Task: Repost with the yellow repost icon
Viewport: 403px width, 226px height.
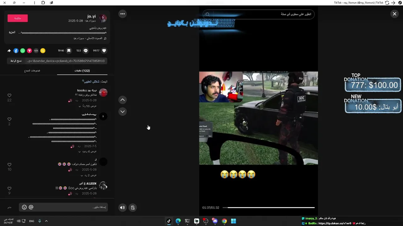Action: 43,51
